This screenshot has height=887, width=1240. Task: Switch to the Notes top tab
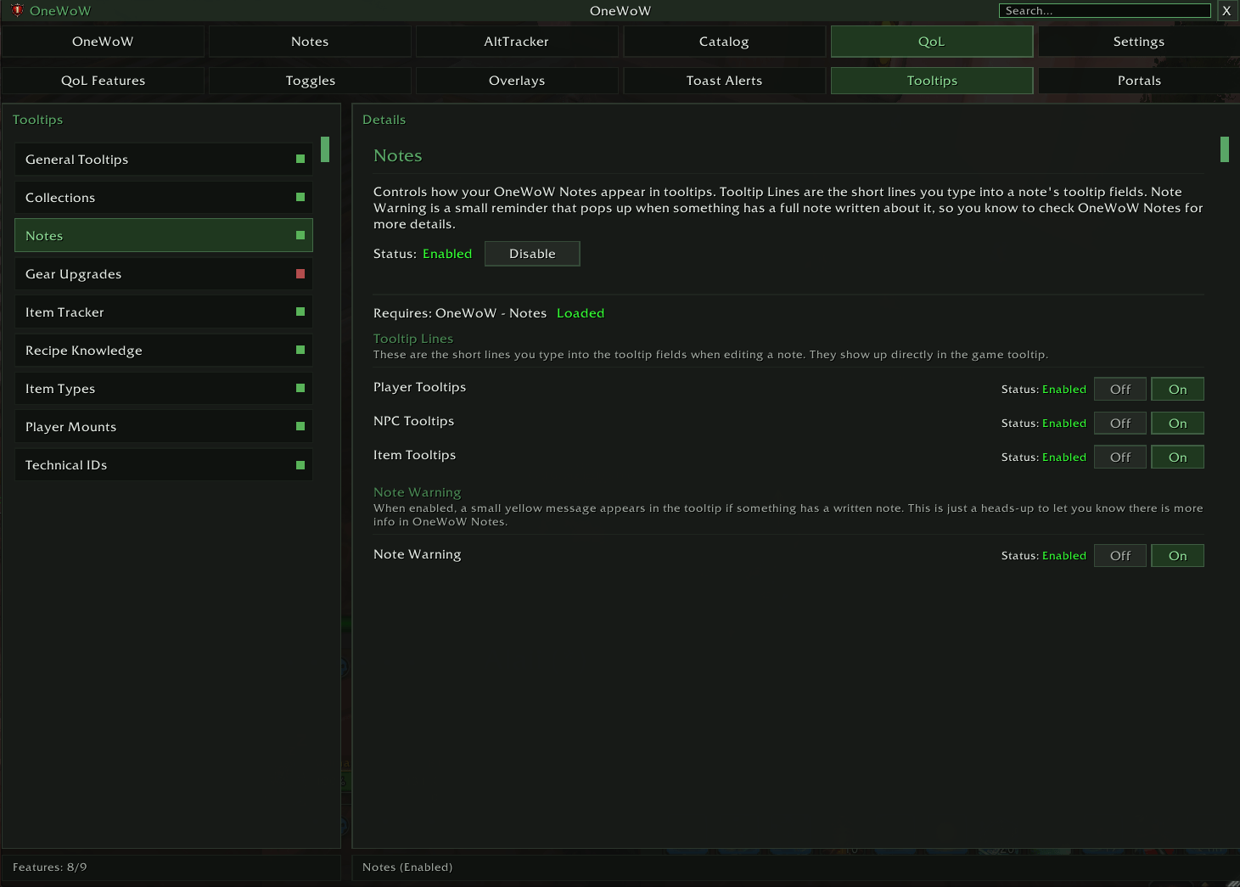pos(310,41)
